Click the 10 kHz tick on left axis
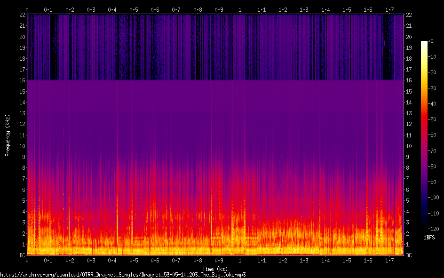 pos(22,146)
